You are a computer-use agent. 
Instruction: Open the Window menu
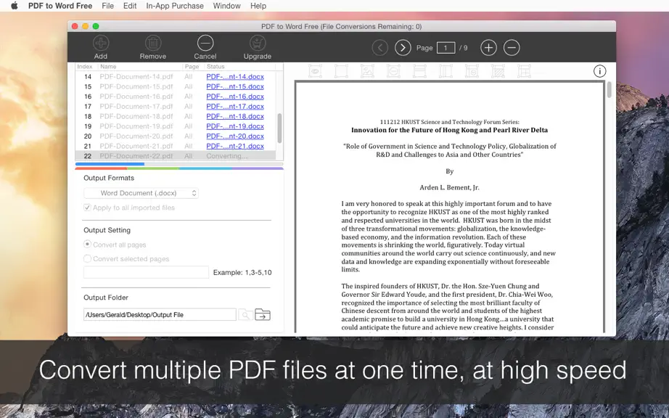[226, 6]
